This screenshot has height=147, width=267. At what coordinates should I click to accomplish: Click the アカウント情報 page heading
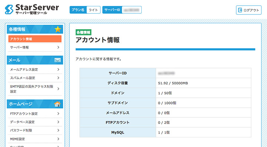[x=98, y=40]
